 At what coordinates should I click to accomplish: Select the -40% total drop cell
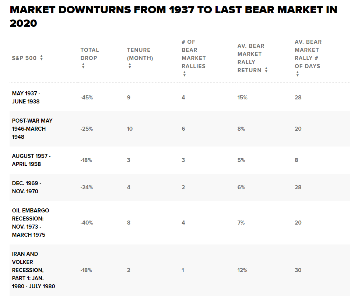87,223
